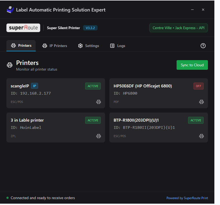Image resolution: width=220 pixels, height=205 pixels.
Task: Click the print icon on scangleIP card
Action: coord(99,102)
